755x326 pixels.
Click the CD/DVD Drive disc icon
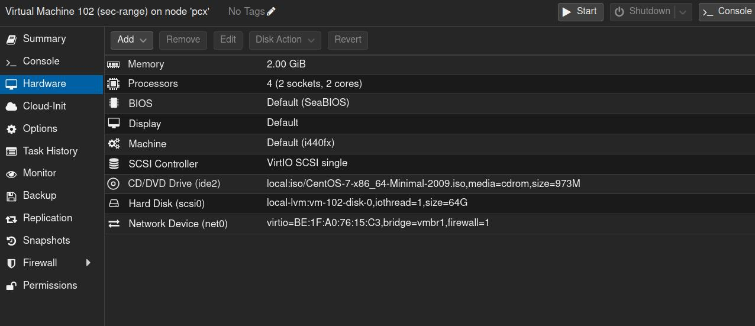point(113,183)
